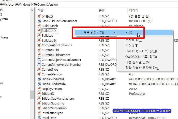Click the CurrentType string icon

[39, 69]
